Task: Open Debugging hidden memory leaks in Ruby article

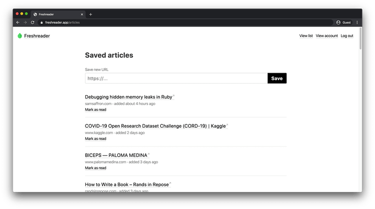Action: [129, 97]
